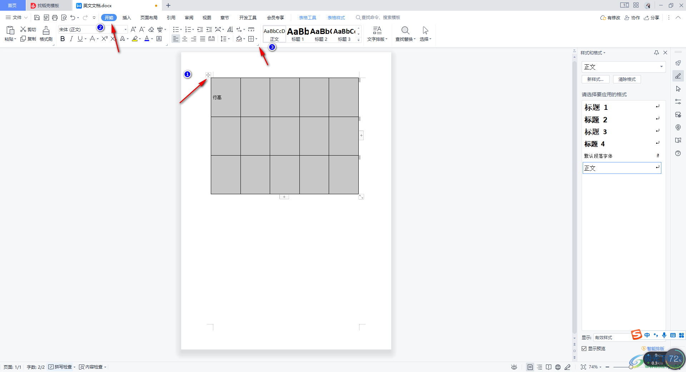Switch to Web layout view icon
The image size is (686, 372).
[558, 367]
